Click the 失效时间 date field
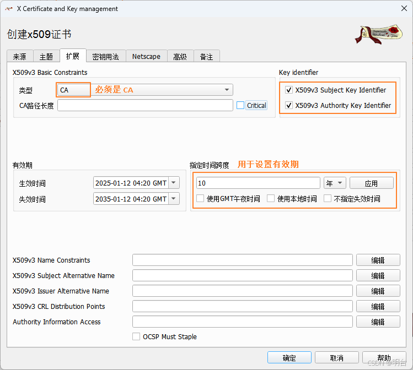The image size is (413, 370). pyautogui.click(x=131, y=199)
